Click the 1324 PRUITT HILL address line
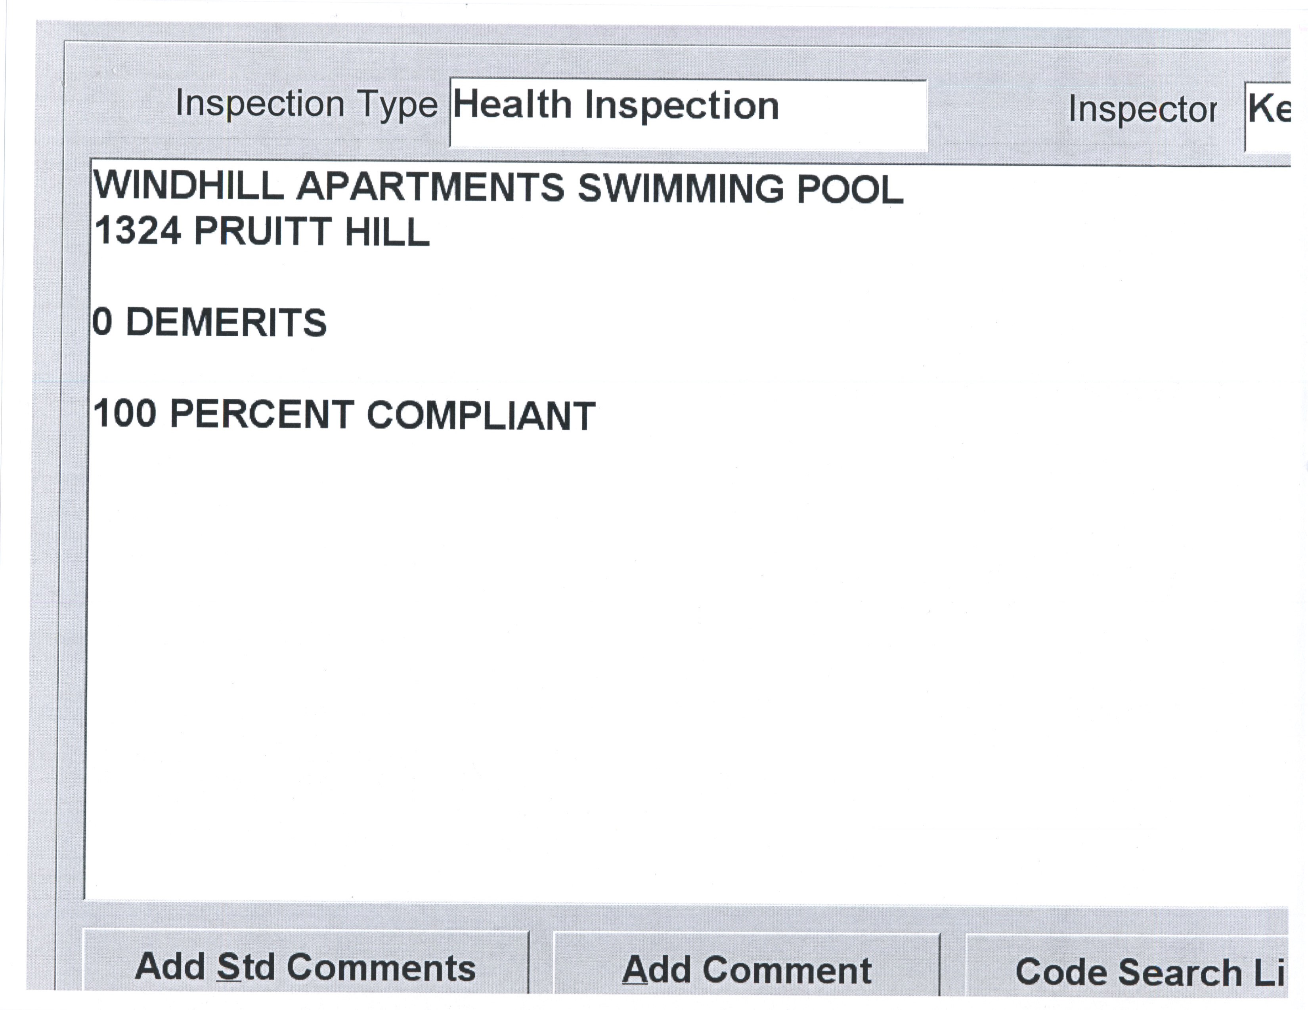This screenshot has width=1308, height=1010. tap(262, 232)
